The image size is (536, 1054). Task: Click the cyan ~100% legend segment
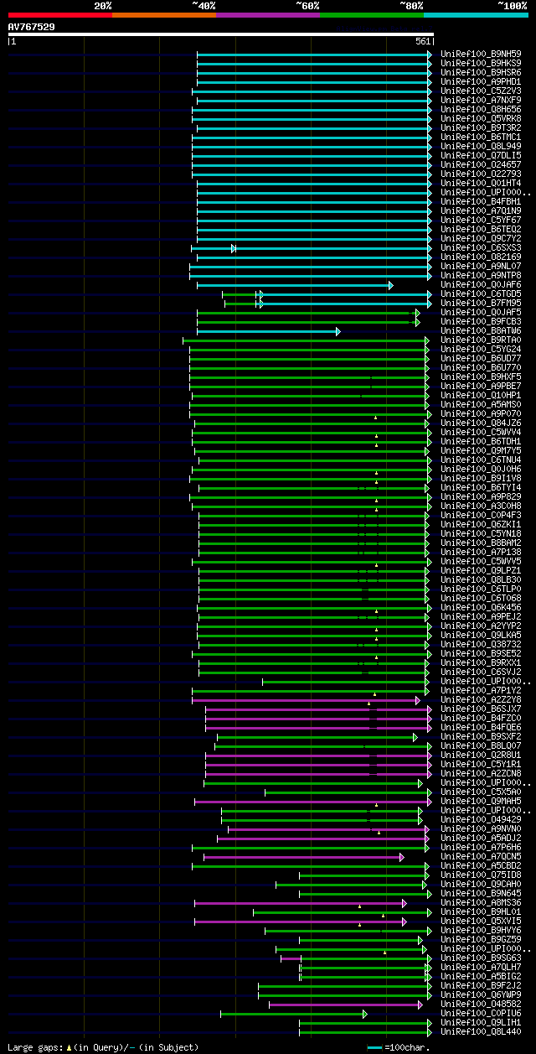(476, 14)
